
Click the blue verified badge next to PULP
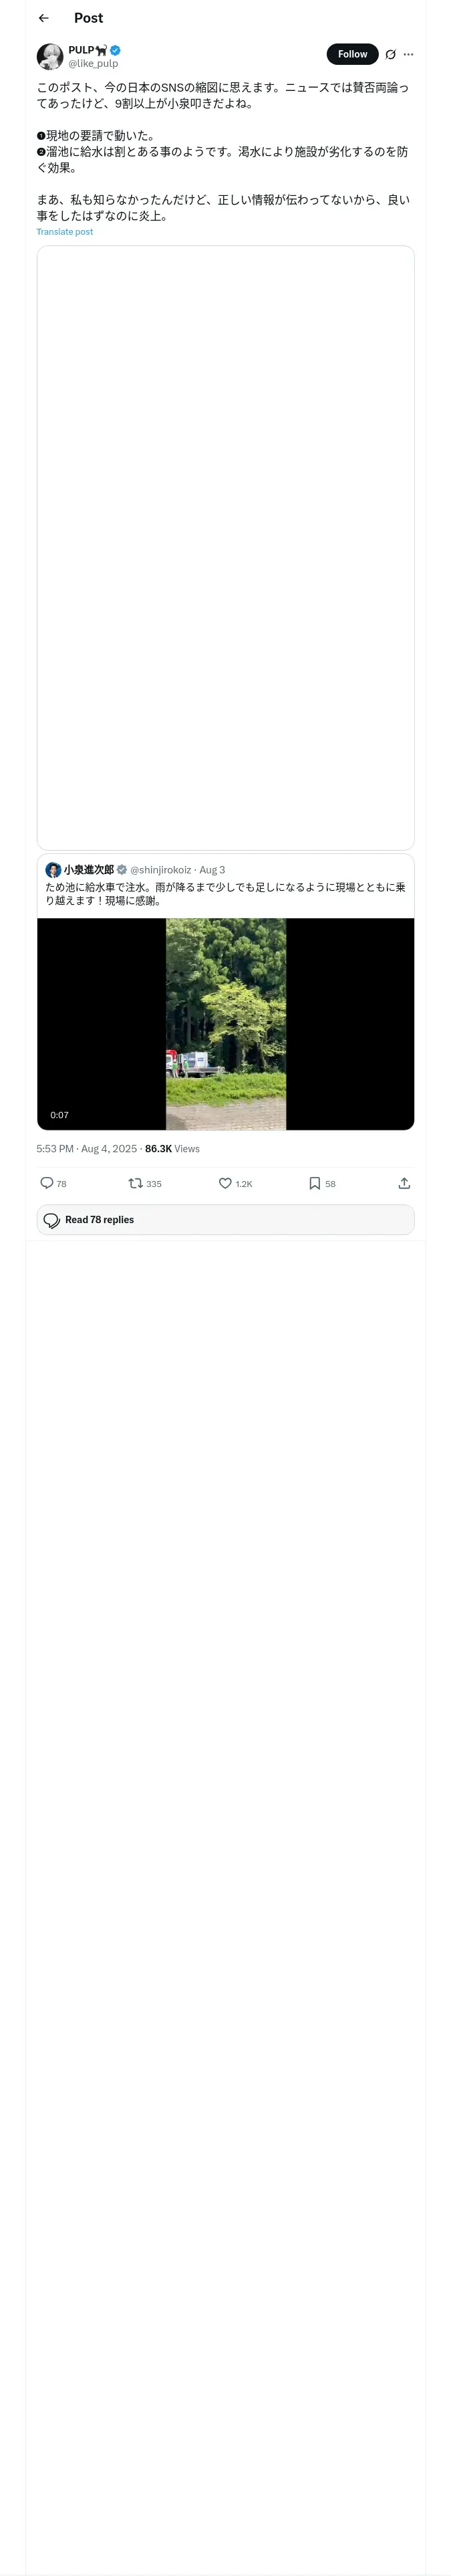pos(115,50)
